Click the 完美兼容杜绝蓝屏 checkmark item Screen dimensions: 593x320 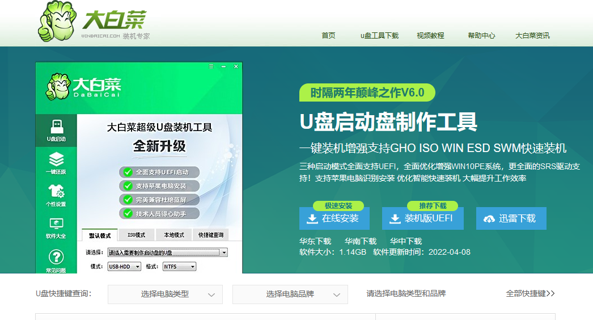(161, 200)
